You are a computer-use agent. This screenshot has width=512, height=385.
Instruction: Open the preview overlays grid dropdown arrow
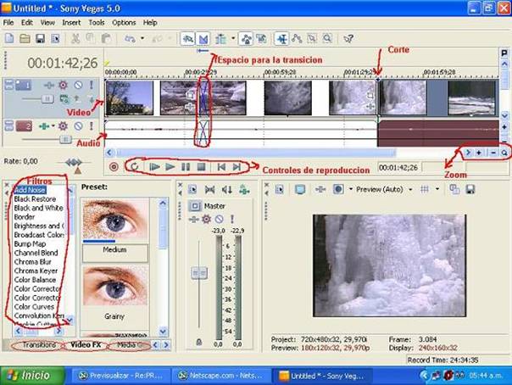[x=437, y=189]
